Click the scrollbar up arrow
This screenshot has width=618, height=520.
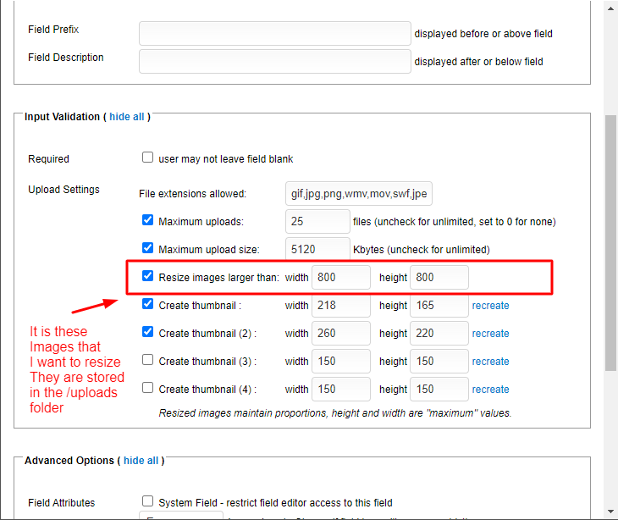click(610, 8)
